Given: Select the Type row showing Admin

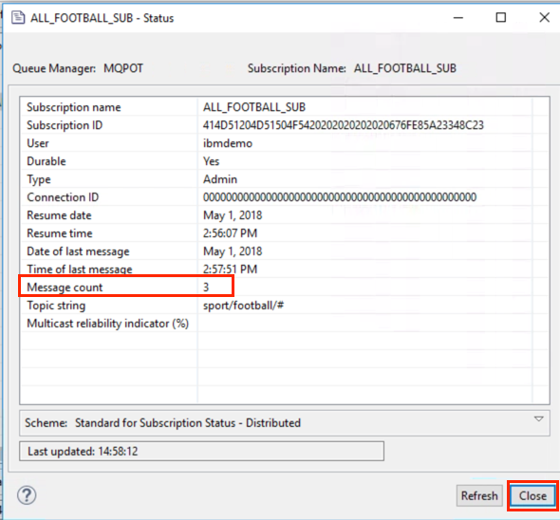Looking at the screenshot, I should (x=285, y=179).
